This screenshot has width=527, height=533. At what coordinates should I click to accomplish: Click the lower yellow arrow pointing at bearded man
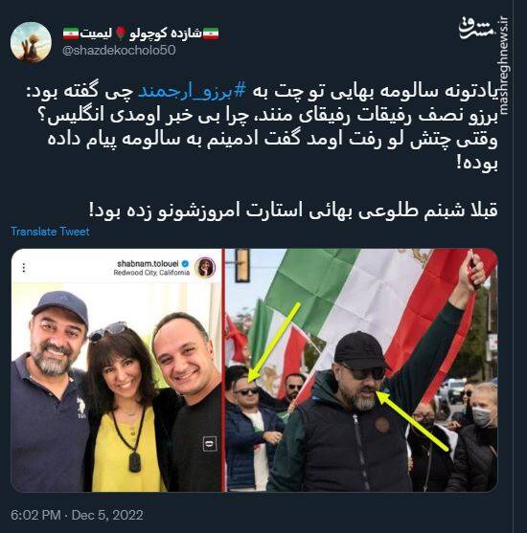413,421
